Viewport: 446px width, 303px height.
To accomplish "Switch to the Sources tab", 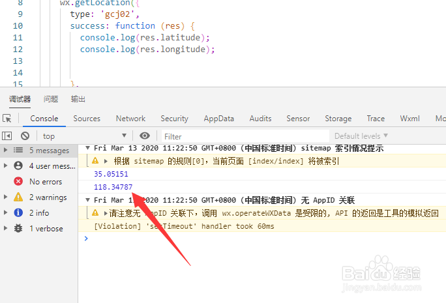I will click(87, 119).
